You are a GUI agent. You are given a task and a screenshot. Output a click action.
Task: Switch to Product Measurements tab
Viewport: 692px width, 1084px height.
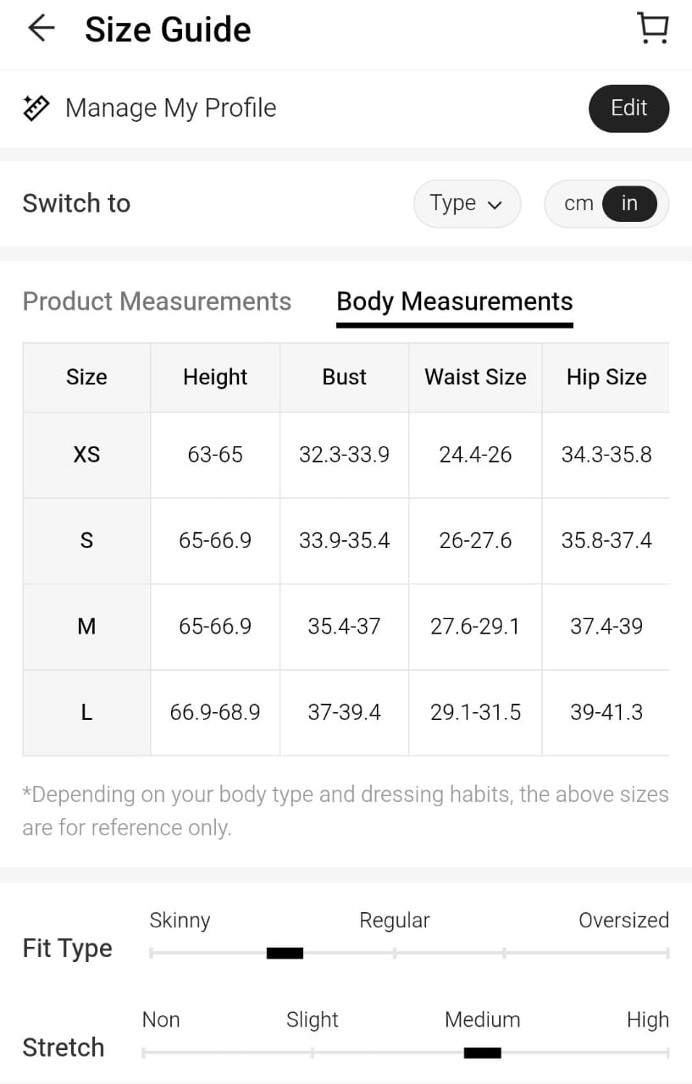pyautogui.click(x=157, y=301)
